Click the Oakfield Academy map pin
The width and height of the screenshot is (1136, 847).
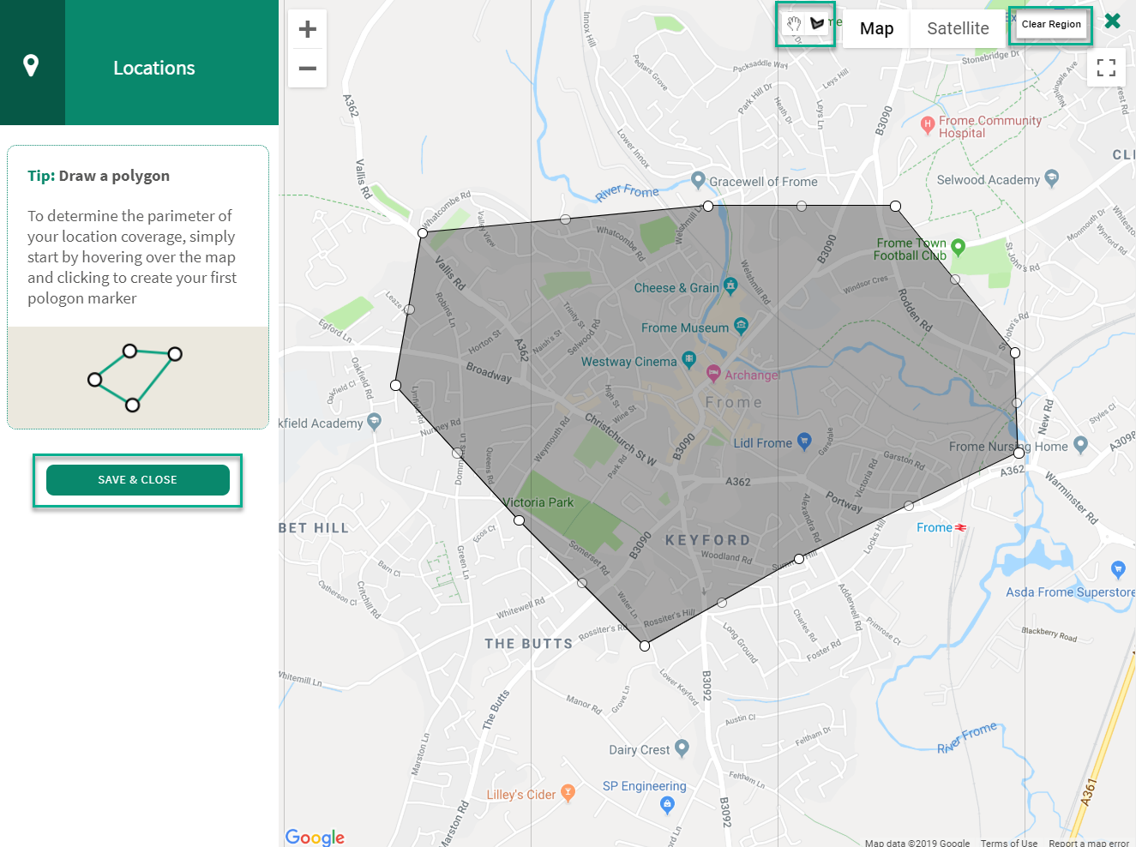tap(374, 421)
